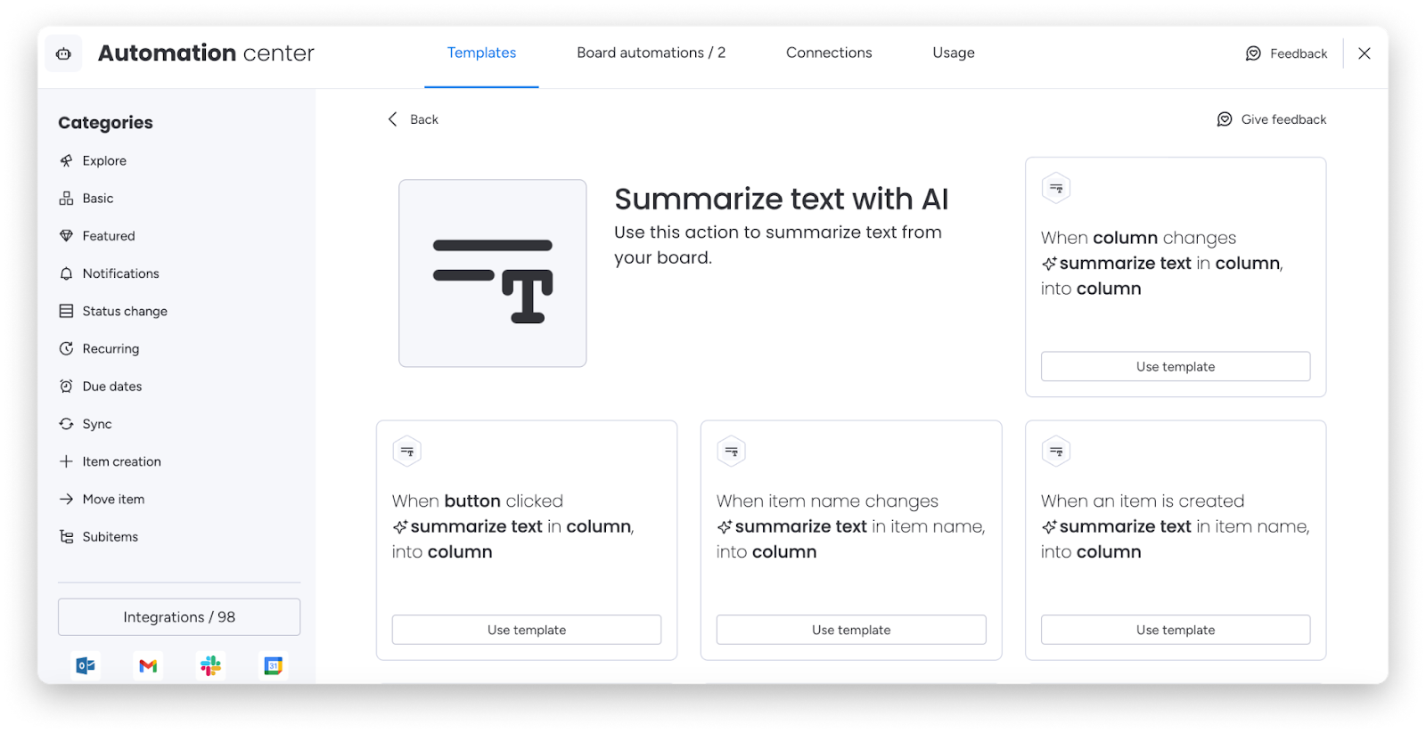Click the Google Calendar integration icon
This screenshot has width=1426, height=733.
click(274, 665)
